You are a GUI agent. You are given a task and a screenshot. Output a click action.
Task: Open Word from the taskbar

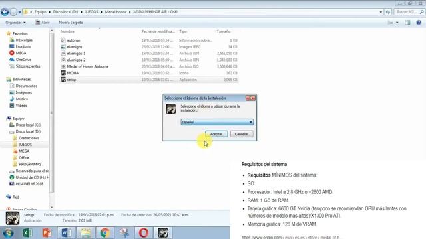(x=66, y=233)
